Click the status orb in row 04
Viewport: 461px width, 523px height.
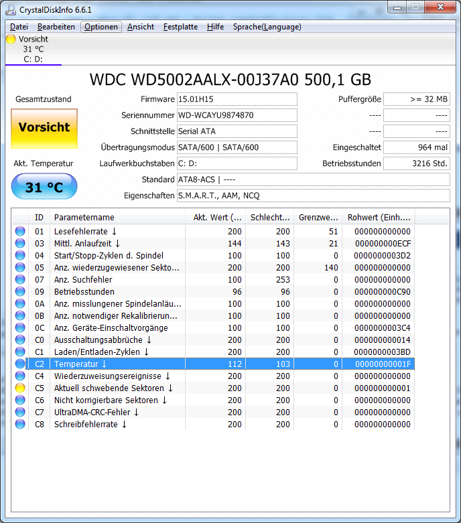20,255
